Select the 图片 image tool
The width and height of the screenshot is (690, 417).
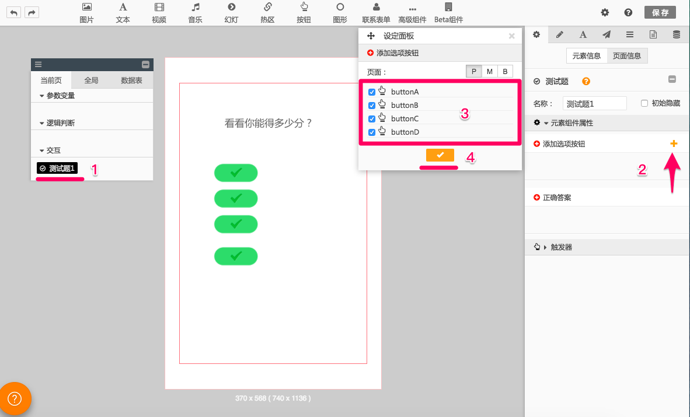pyautogui.click(x=86, y=12)
